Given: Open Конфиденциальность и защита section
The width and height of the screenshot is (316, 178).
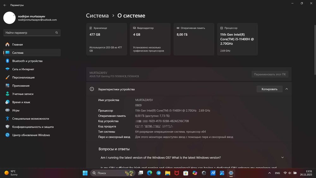Looking at the screenshot, I should (x=32, y=127).
